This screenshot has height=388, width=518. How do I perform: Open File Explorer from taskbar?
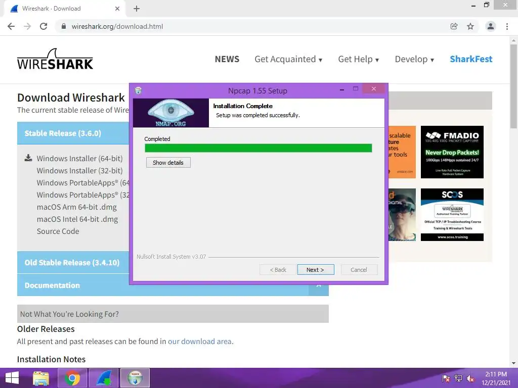41,378
